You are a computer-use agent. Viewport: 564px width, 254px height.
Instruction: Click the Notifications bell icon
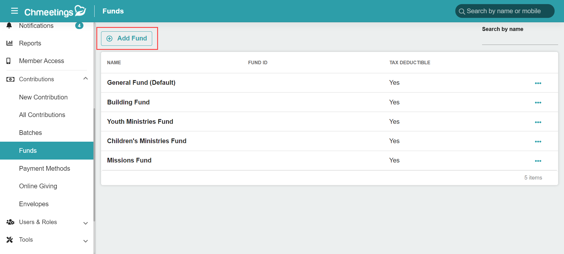coord(9,26)
